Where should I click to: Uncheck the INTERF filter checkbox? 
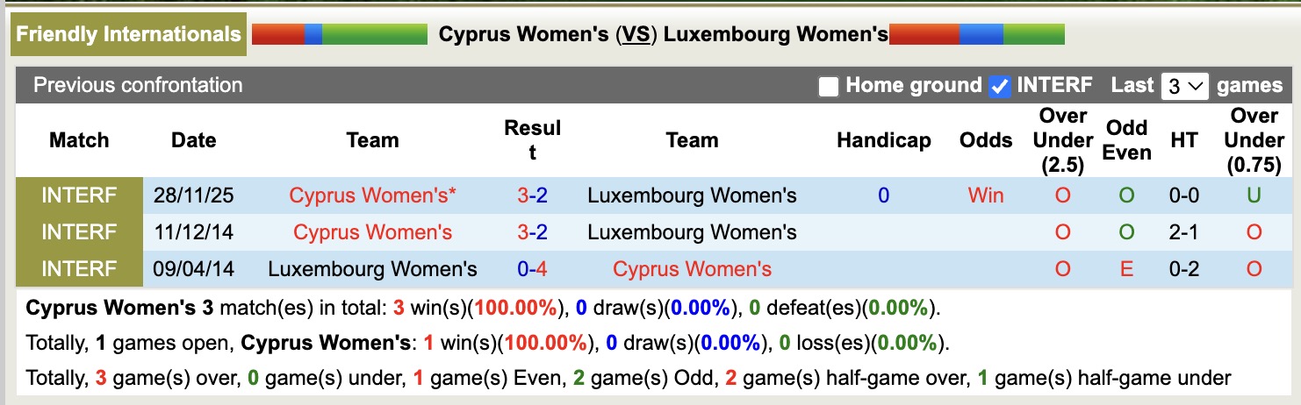(x=999, y=86)
